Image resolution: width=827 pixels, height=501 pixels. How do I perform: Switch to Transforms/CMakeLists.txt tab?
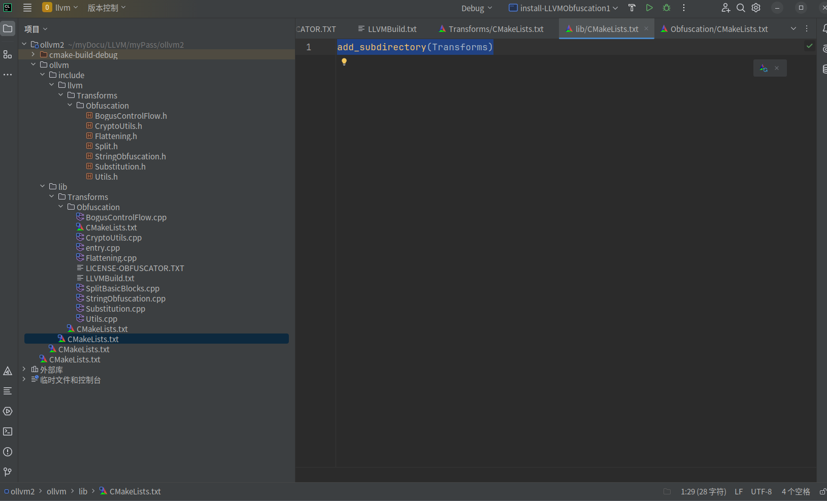coord(491,29)
